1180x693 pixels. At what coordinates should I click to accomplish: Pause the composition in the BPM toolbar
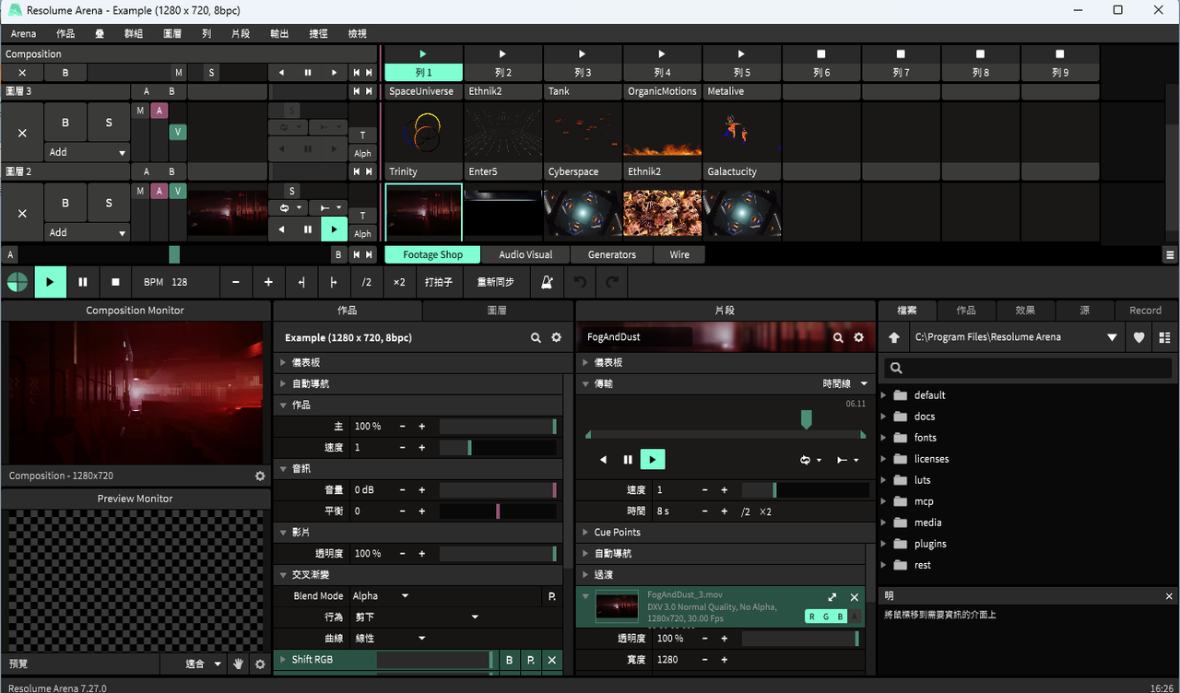[83, 282]
